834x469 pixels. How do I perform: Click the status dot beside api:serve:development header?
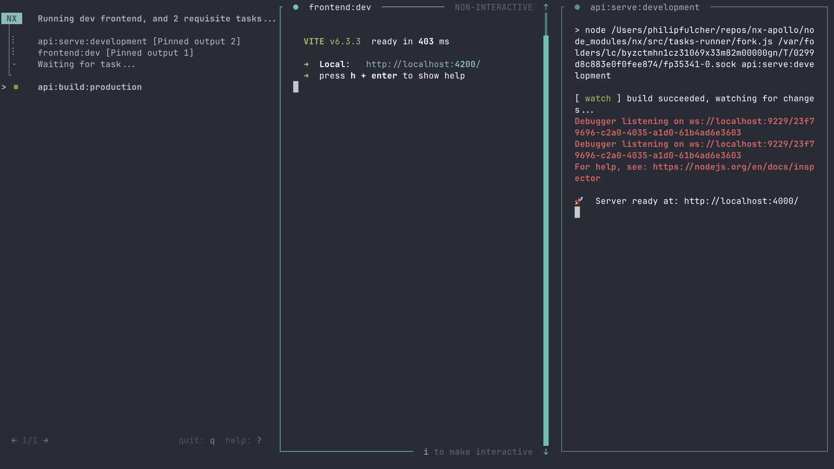coord(577,7)
